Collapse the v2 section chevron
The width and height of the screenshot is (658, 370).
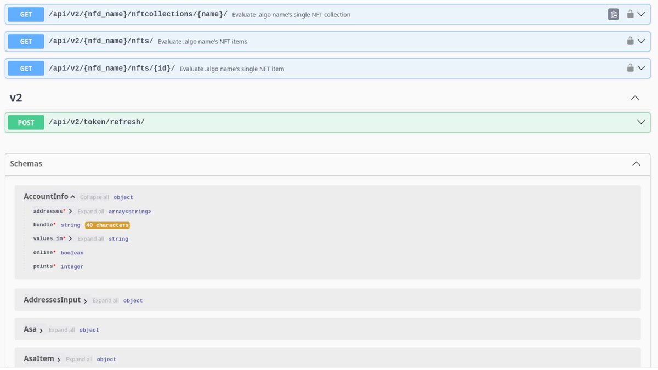point(635,98)
